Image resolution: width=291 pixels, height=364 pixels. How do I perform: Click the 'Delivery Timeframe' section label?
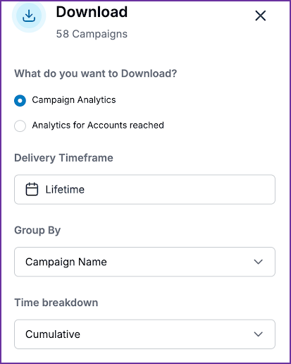pos(63,158)
